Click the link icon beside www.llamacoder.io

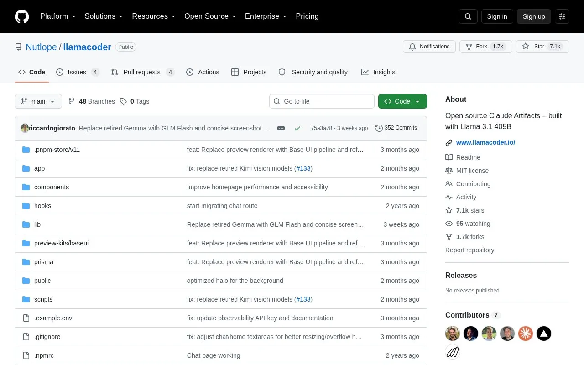(449, 143)
